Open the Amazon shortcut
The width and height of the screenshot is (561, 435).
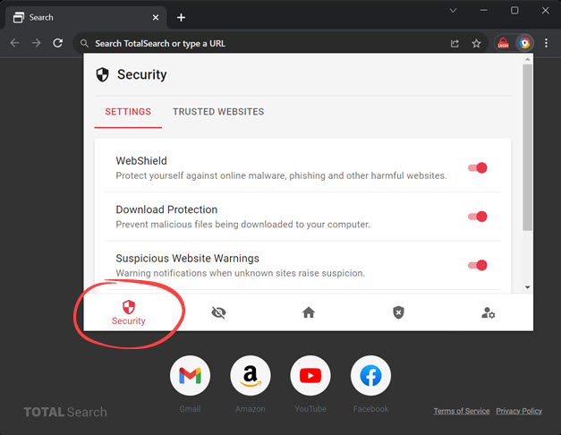click(251, 377)
